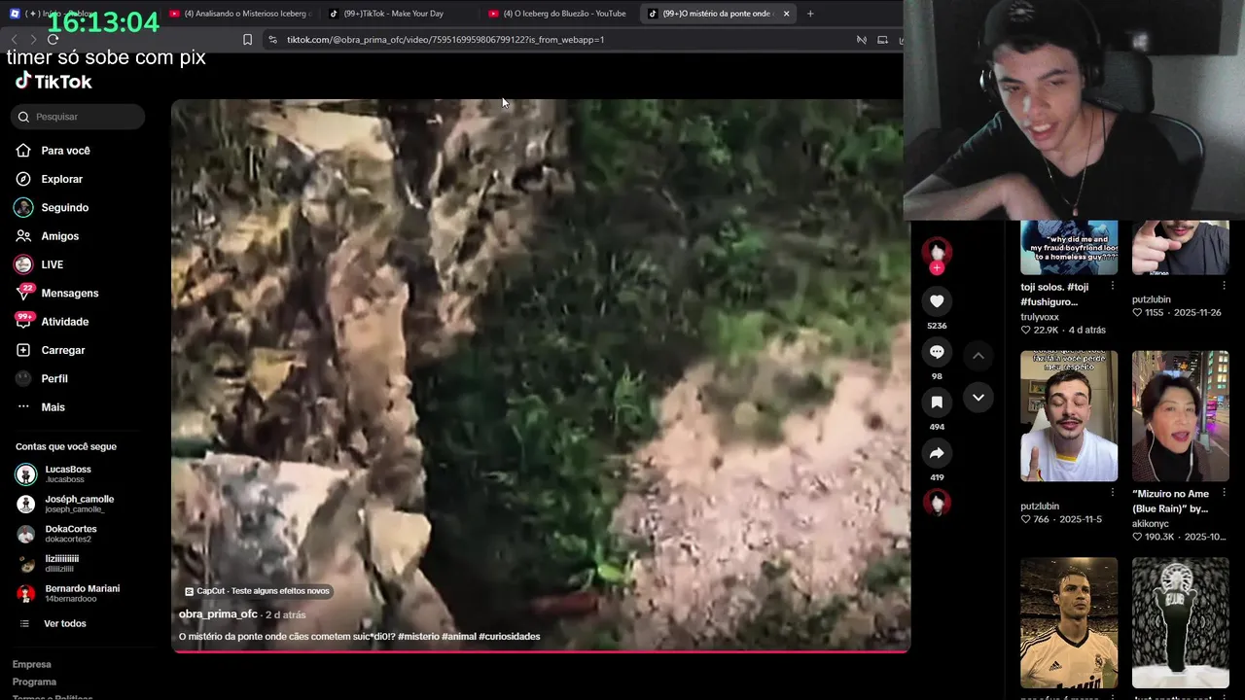This screenshot has width=1245, height=700.
Task: Open Cristiano Ronaldo Real Madrid thumbnail
Action: pos(1069,622)
